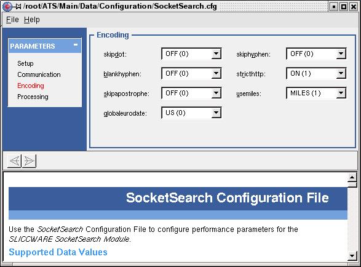Click the window menu icon in title bar
This screenshot has width=361, height=267.
point(7,6)
